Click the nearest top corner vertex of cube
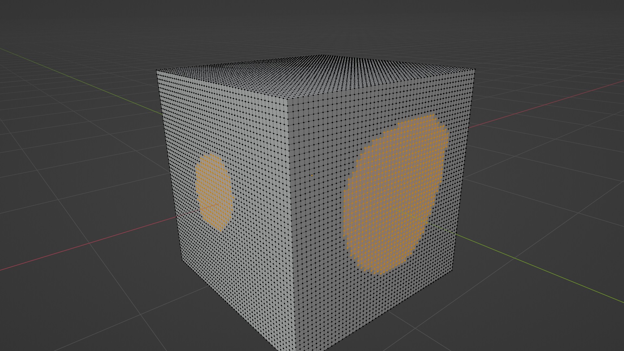The width and height of the screenshot is (624, 351). [287, 98]
